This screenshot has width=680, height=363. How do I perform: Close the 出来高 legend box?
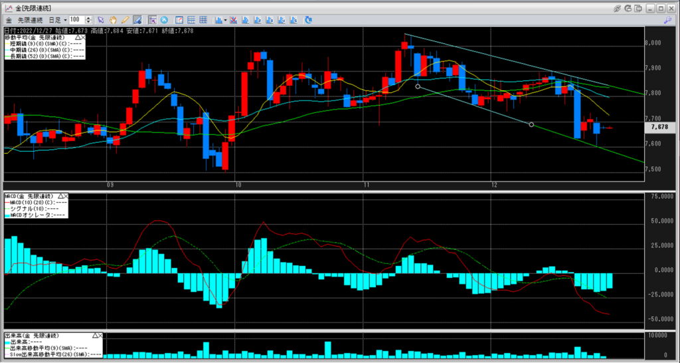point(100,336)
